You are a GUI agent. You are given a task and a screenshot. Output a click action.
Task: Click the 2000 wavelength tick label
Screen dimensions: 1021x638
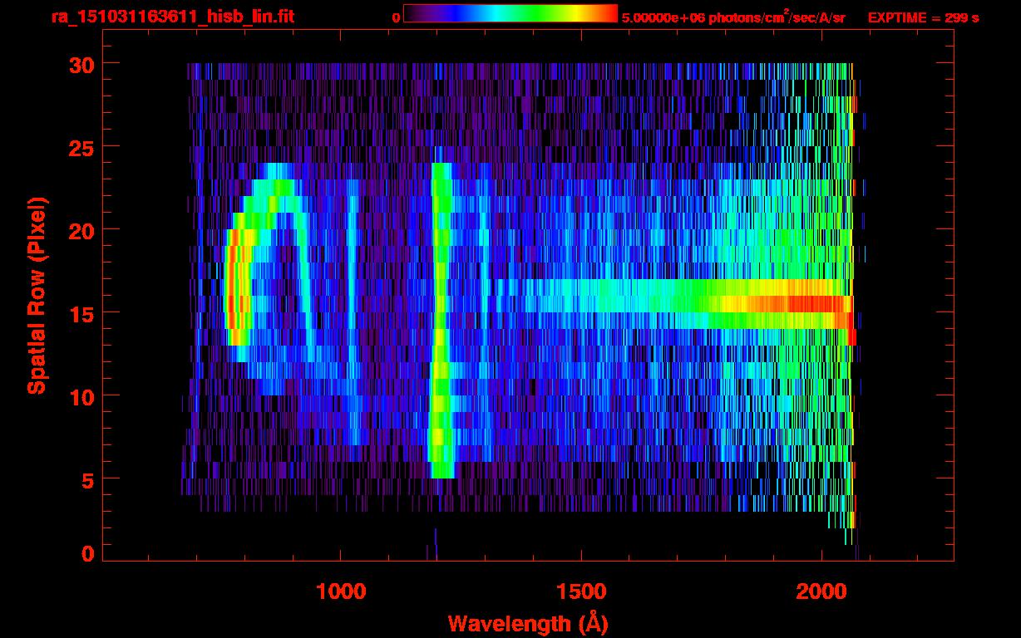point(821,591)
